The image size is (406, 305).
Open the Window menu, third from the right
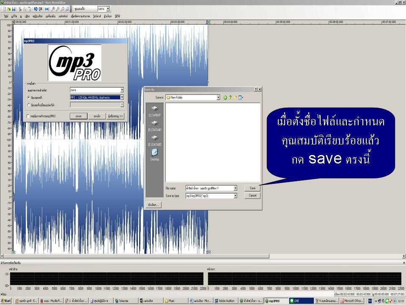97,17
